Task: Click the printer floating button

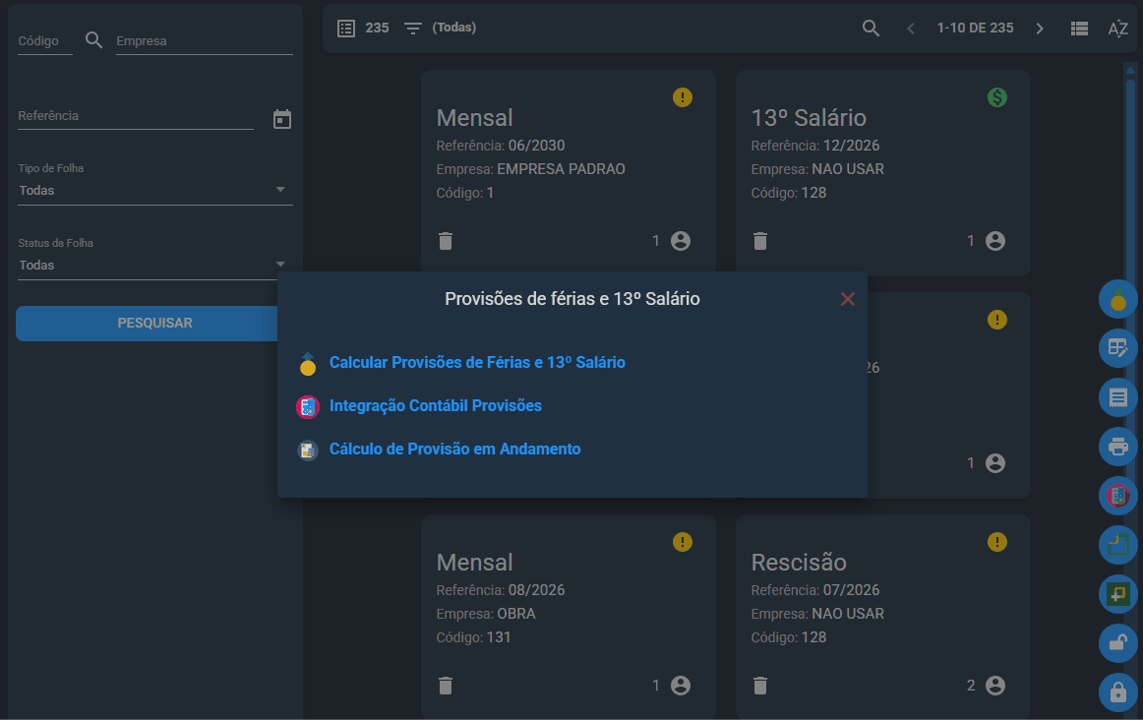Action: [1118, 446]
